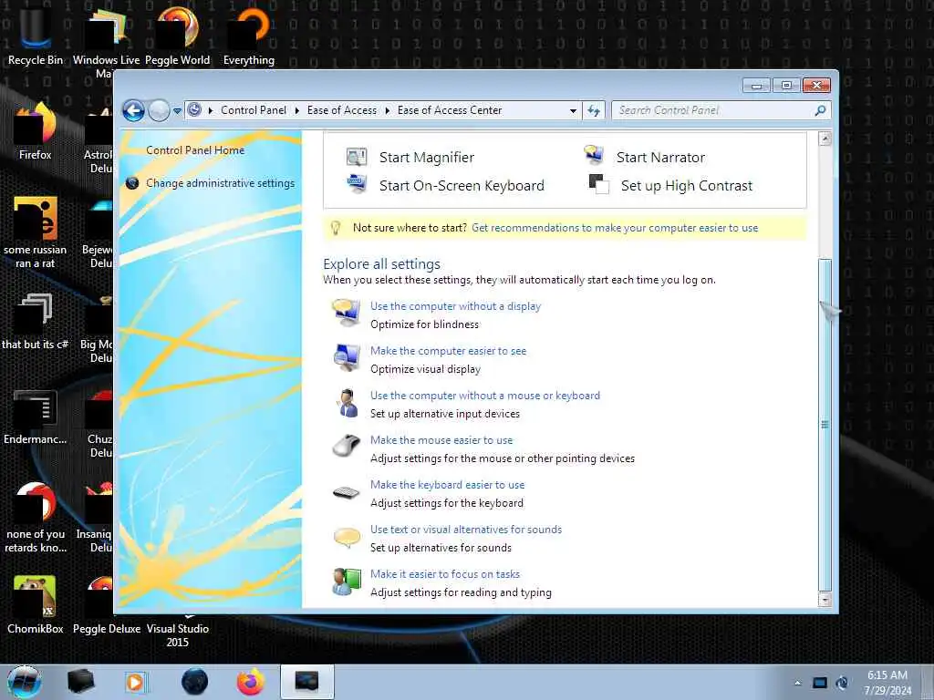Click the taskbar clock showing 6:15 AM
The image size is (934, 700).
887,683
